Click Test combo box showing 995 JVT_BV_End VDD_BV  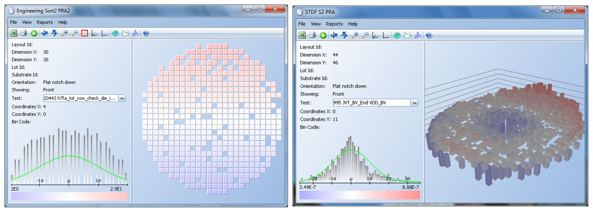pyautogui.click(x=371, y=103)
